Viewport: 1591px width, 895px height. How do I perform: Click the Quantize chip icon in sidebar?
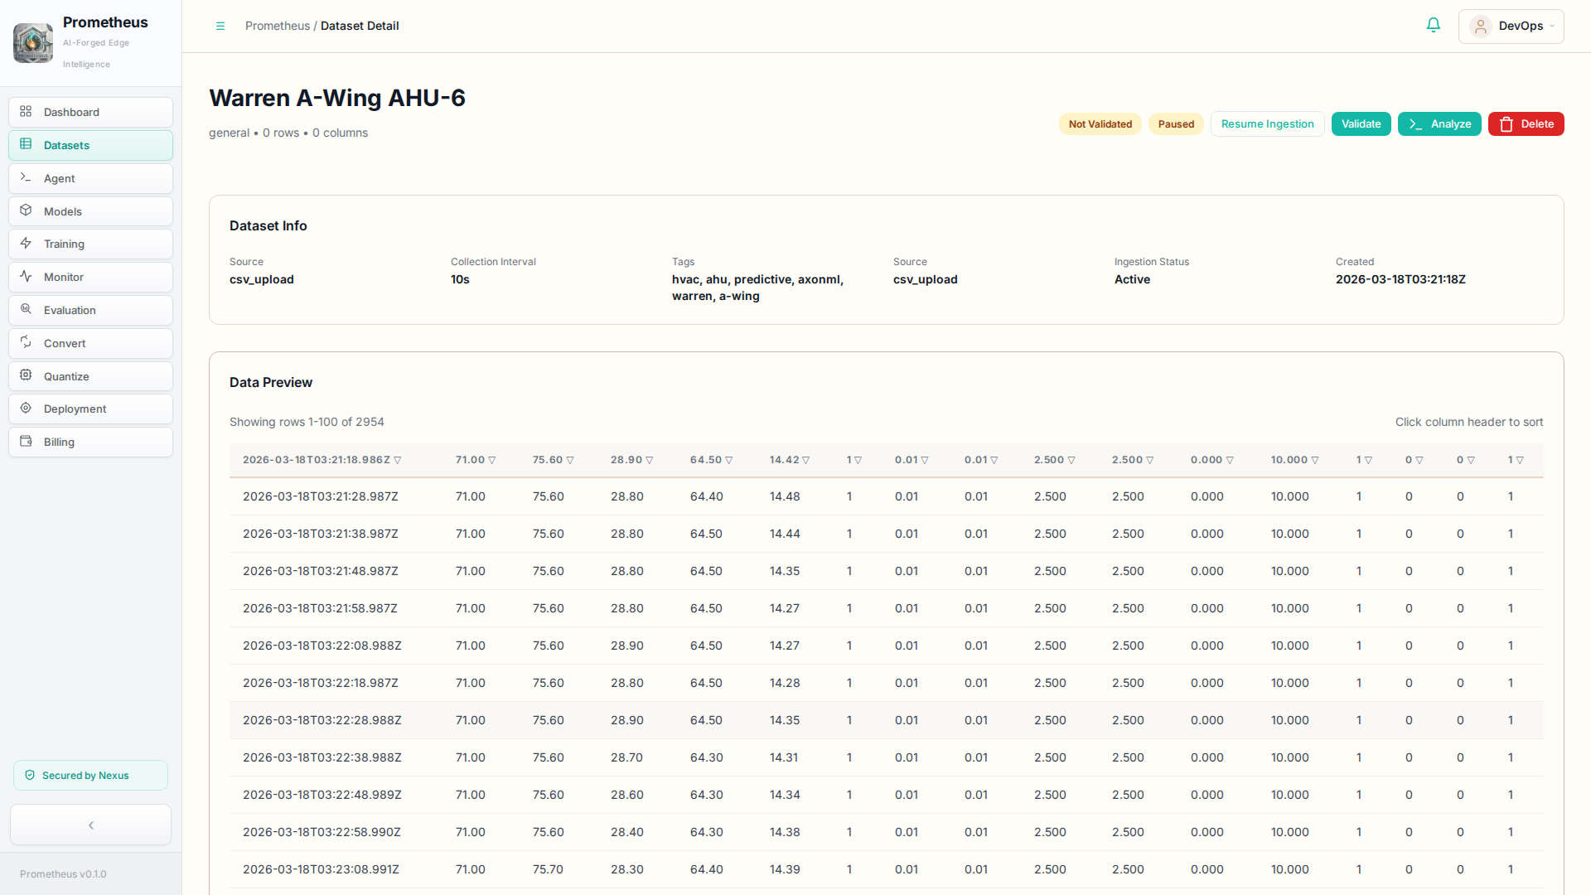[x=26, y=375]
